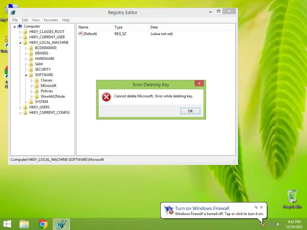The image size is (307, 230).
Task: Click SYSTEM folder icon
Action: click(31, 102)
